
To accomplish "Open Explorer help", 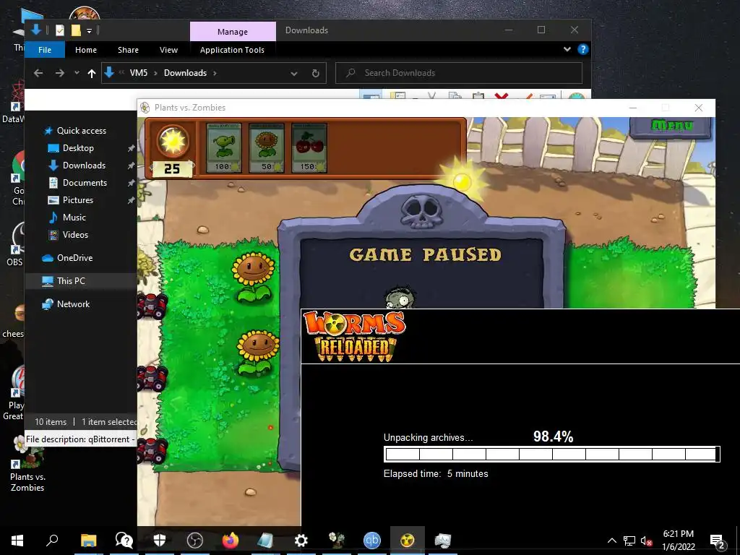I will [x=583, y=49].
